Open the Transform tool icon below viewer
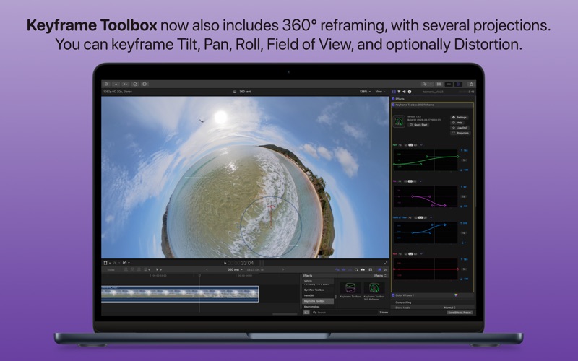The image size is (578, 361). point(106,263)
